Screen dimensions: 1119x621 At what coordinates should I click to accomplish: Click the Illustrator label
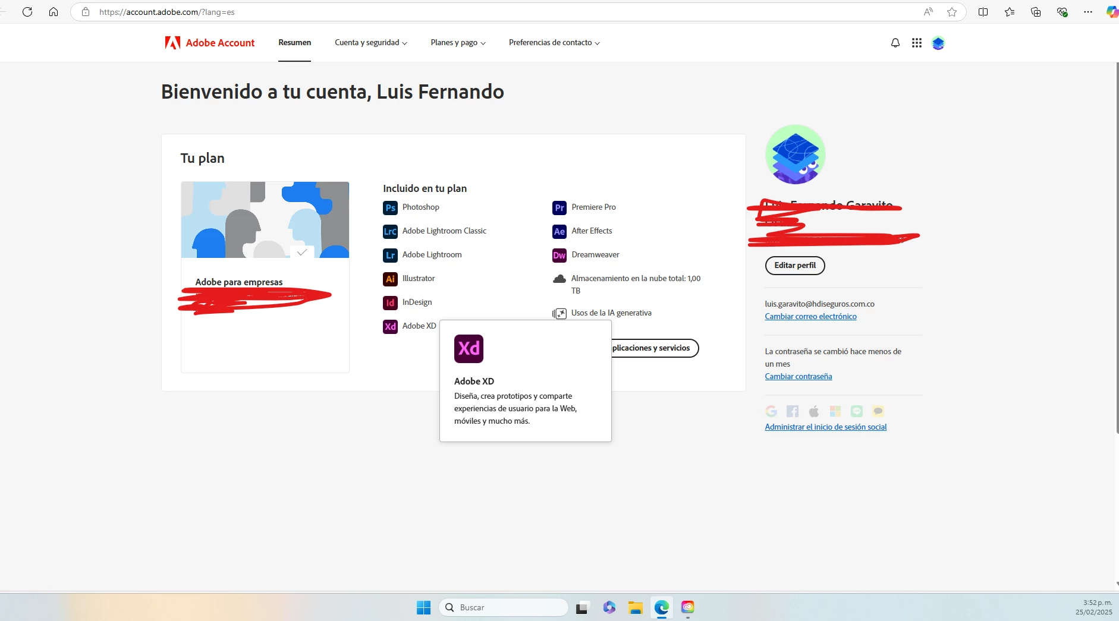[419, 279]
